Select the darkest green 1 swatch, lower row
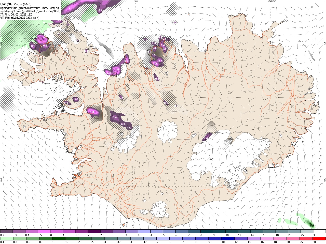This screenshot has height=244, width=326. pyautogui.click(x=59, y=238)
